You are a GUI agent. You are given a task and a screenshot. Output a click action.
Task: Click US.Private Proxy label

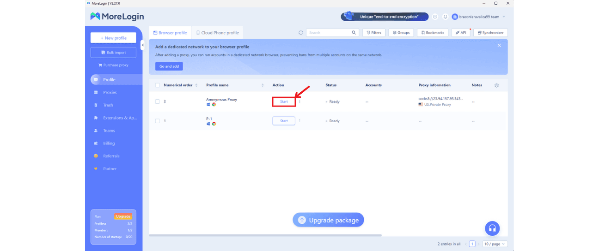[437, 105]
